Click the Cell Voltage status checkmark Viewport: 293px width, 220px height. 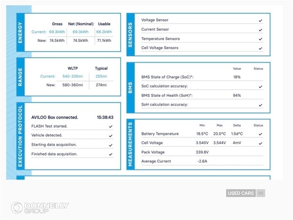click(x=260, y=143)
